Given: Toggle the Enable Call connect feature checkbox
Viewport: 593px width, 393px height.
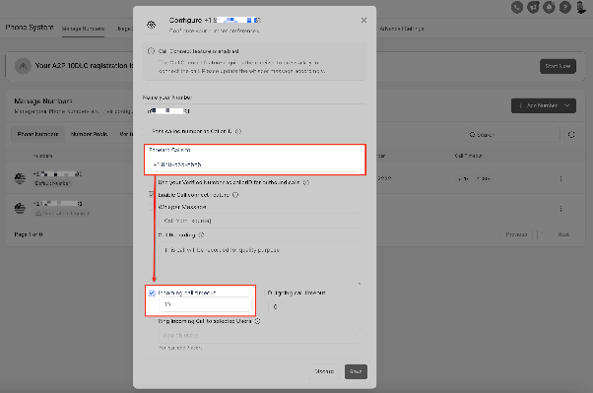Looking at the screenshot, I should [x=152, y=195].
